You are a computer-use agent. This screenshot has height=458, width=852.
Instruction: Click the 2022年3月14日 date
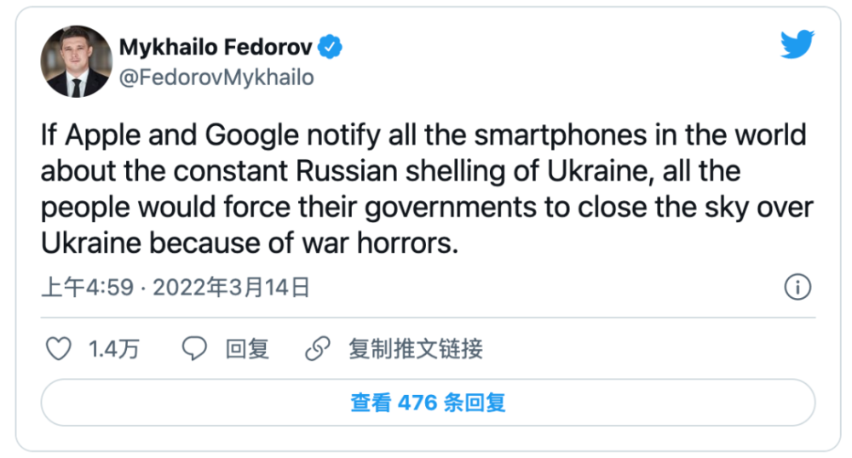pos(232,287)
